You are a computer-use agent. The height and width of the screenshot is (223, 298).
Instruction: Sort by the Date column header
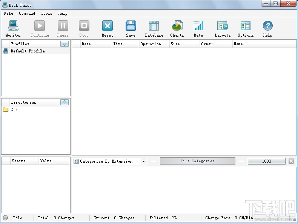96,44
